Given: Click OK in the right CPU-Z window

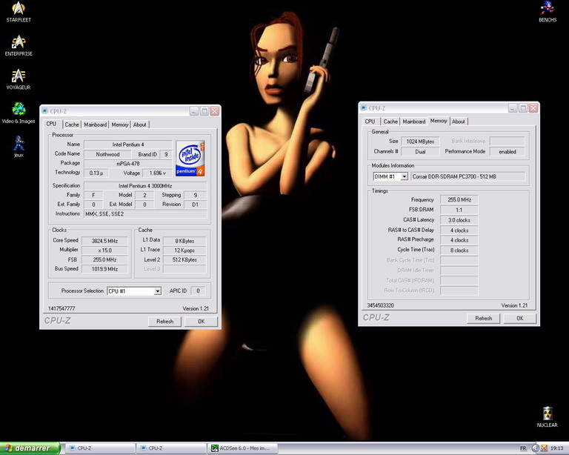Looking at the screenshot, I should pyautogui.click(x=519, y=318).
